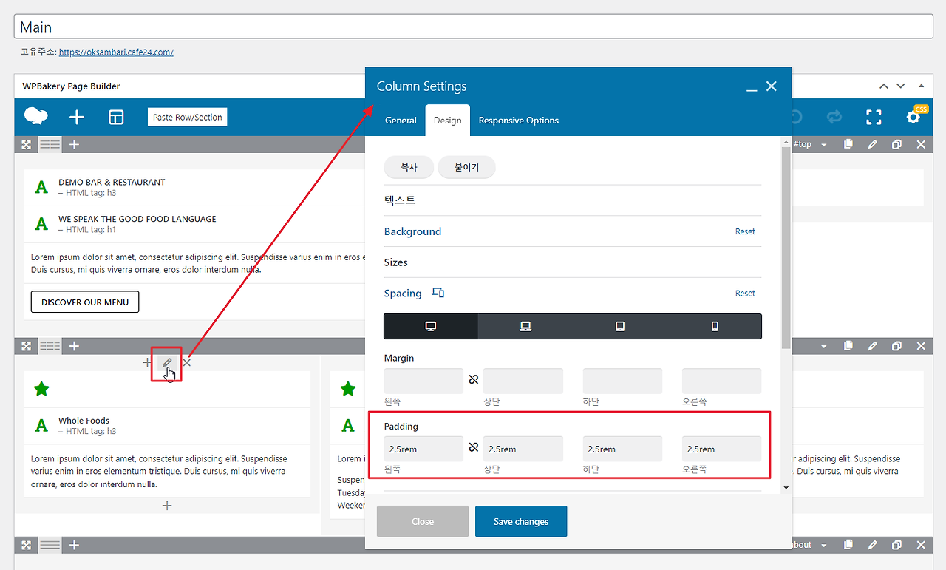Copy the #top row
This screenshot has width=946, height=570.
[848, 144]
